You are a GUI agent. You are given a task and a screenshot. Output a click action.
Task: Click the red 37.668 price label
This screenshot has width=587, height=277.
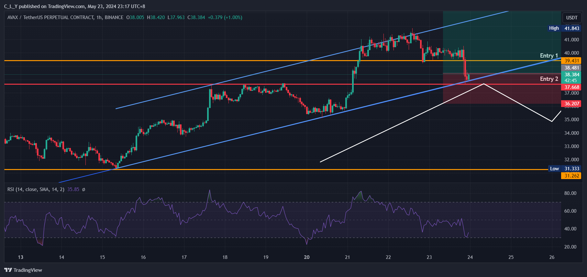(x=572, y=87)
